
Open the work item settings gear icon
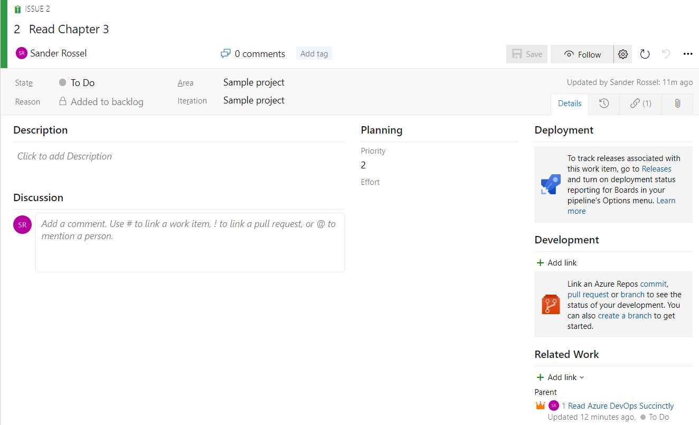tap(622, 54)
